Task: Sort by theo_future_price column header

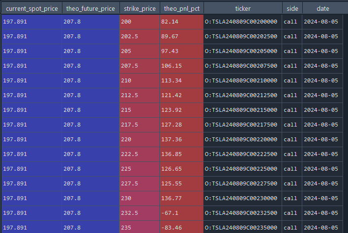Action: (x=90, y=9)
